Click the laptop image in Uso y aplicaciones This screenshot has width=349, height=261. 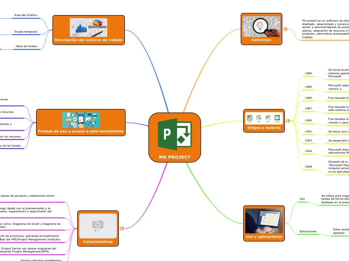(x=264, y=221)
